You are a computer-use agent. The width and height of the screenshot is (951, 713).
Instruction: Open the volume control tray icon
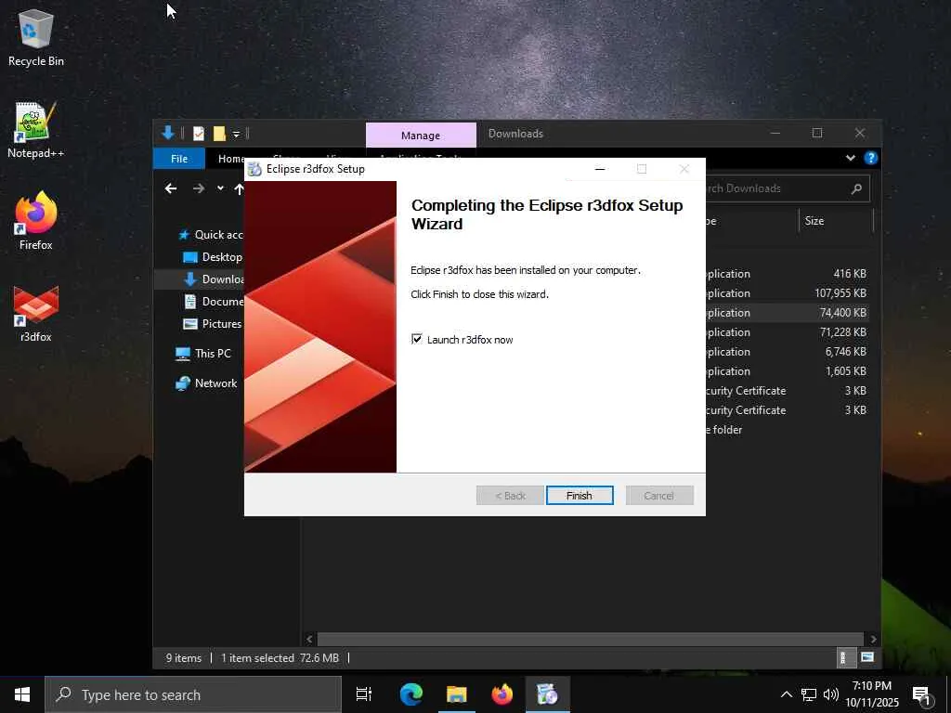[831, 694]
